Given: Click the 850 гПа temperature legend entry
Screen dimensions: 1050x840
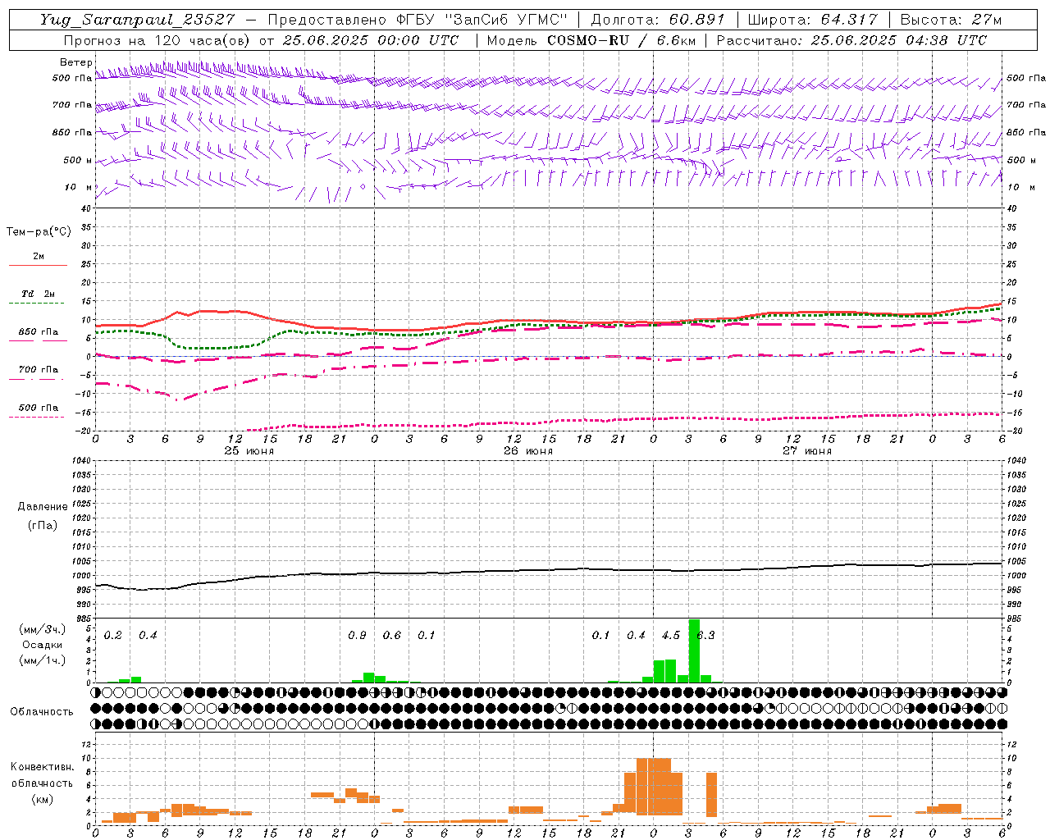Looking at the screenshot, I should (x=38, y=332).
